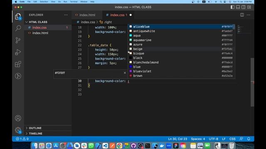Screen dimensions: 266x149
Task: Open Figma from the Dock
Action: coord(176,146)
